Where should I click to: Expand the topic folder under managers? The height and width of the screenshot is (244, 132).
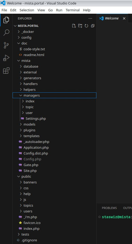(x=54, y=107)
